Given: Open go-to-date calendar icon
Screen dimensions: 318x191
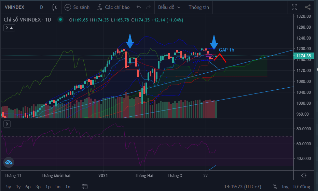Looking at the screenshot, I should (x=85, y=187).
